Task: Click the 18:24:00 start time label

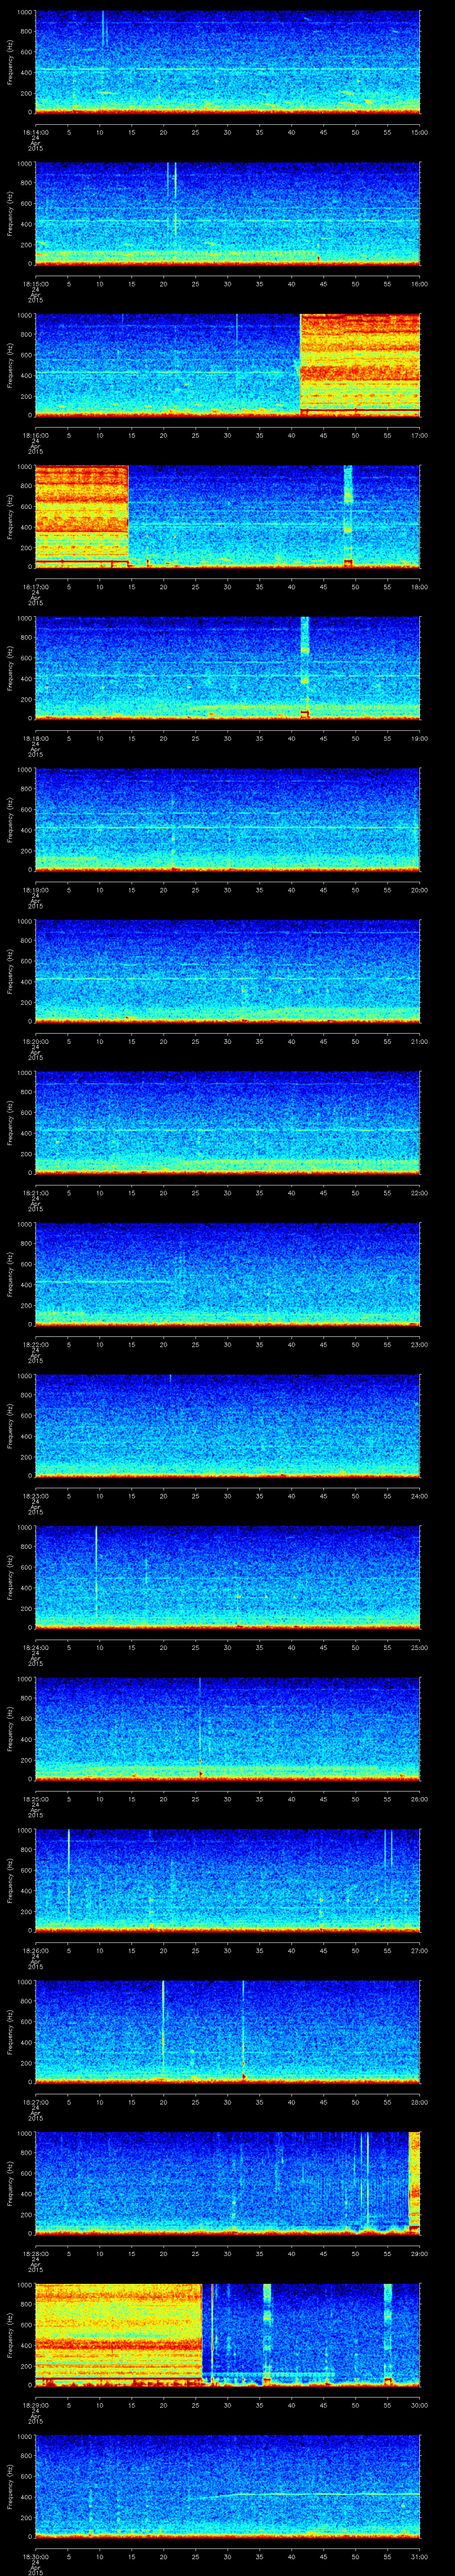Action: tap(35, 1647)
